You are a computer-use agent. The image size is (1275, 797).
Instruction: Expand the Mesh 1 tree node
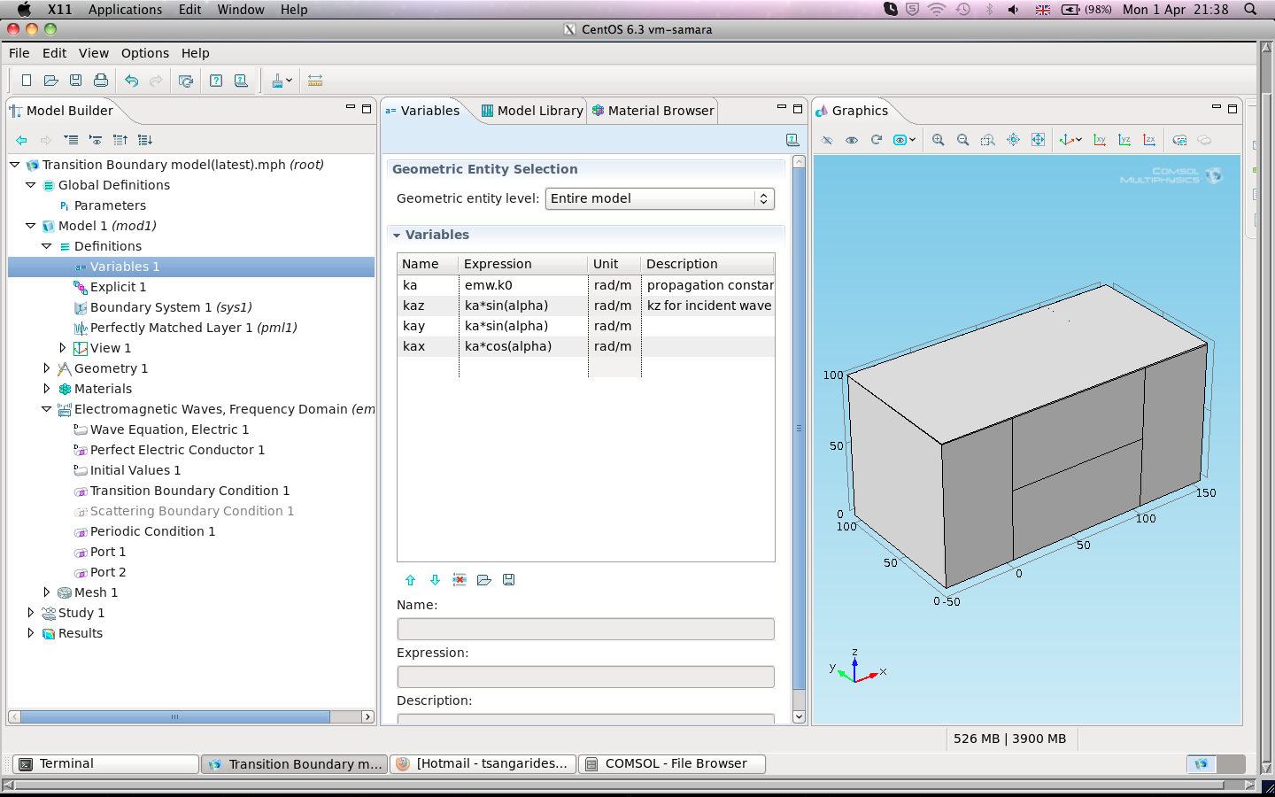(47, 592)
